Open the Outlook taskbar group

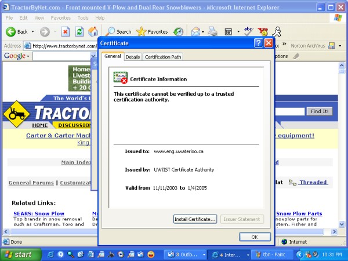(186, 255)
